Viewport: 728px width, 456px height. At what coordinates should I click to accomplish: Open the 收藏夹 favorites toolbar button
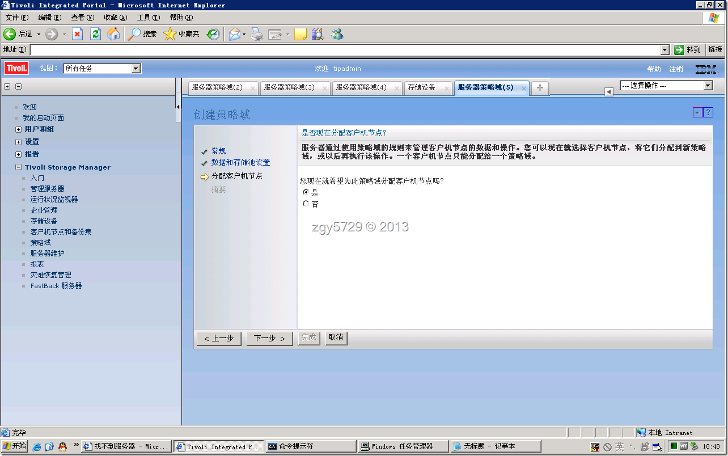point(181,34)
